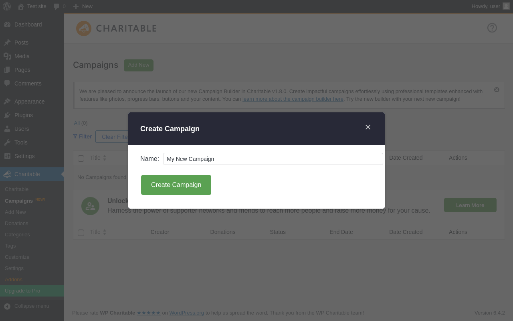
Task: Close the Create Campaign dialog
Action: pos(368,127)
